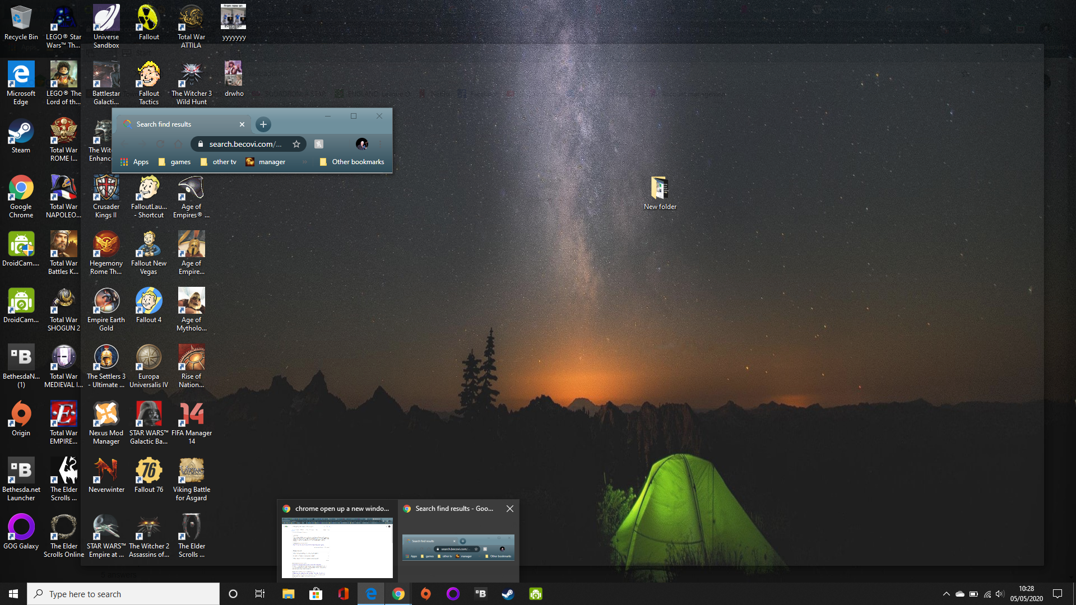Open the manager bookmark
Image resolution: width=1076 pixels, height=605 pixels.
[266, 162]
